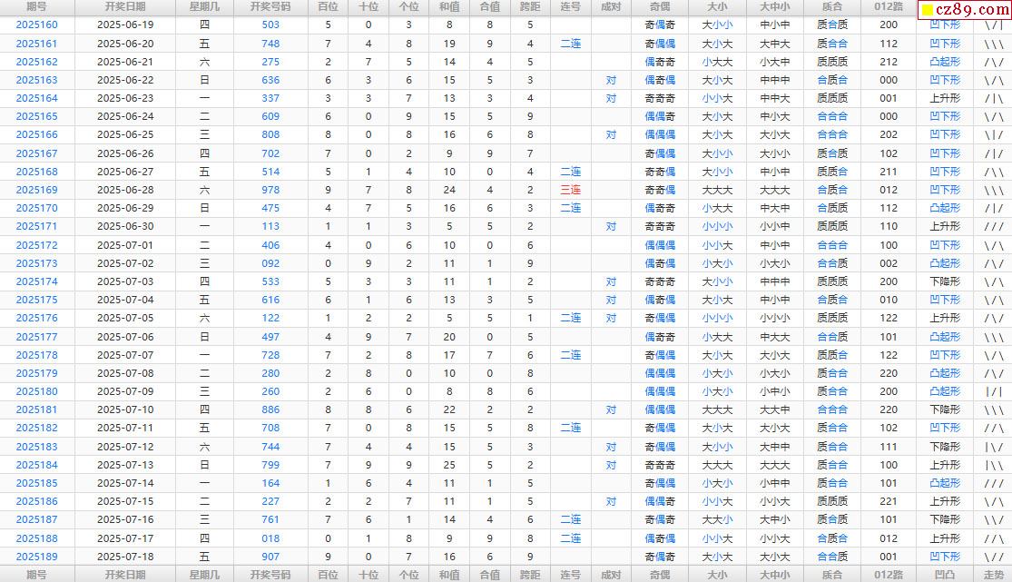Viewport: 1012px width, 582px height.
Task: Click red 三连 in row 2025169
Action: coord(571,190)
